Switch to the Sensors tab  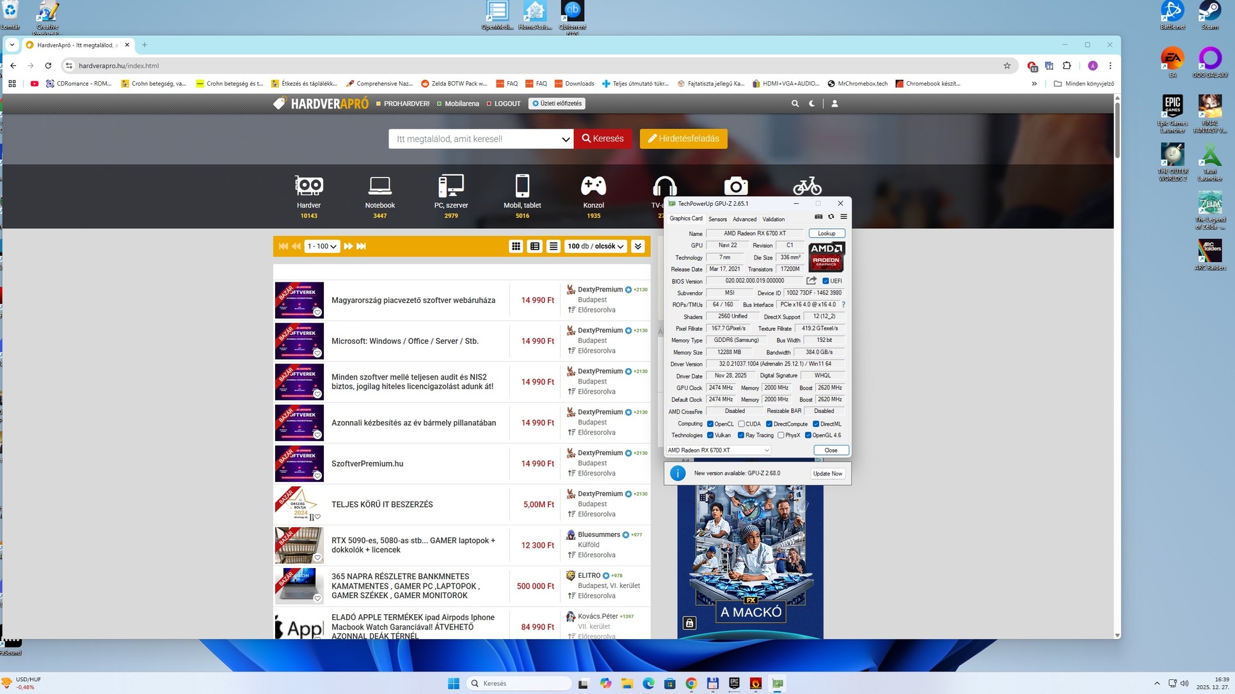coord(717,219)
